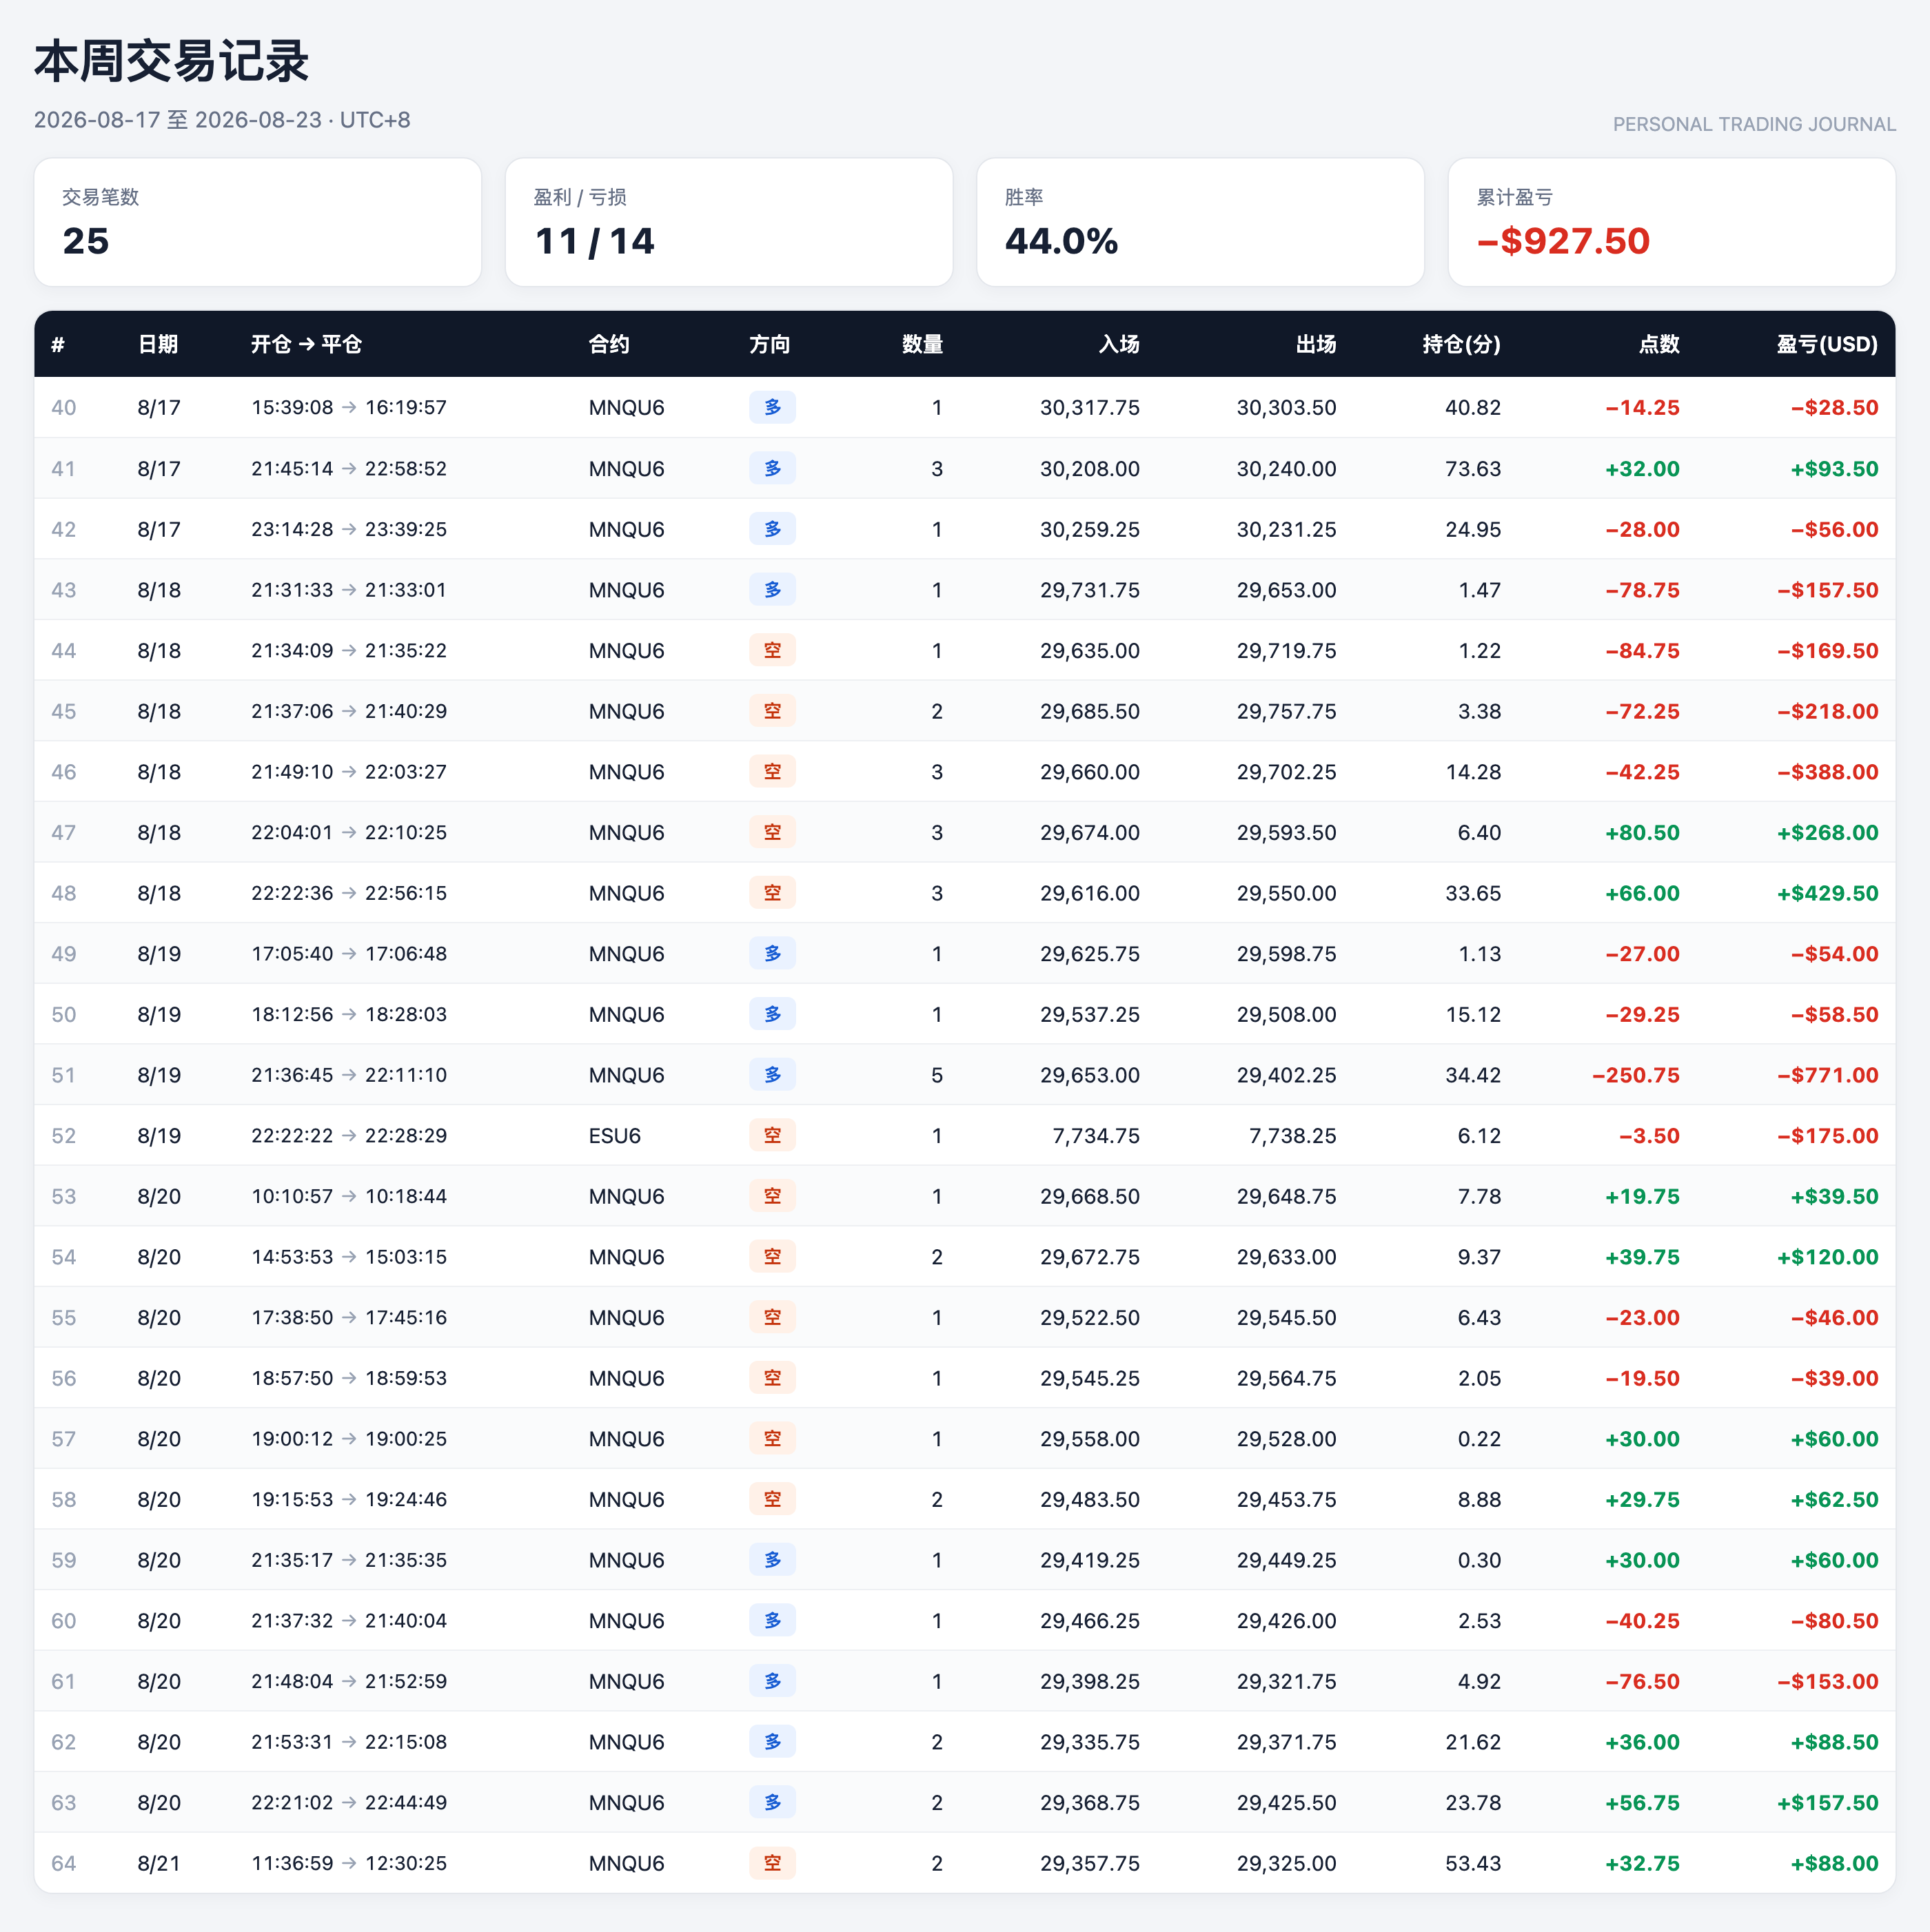This screenshot has width=1930, height=1932.
Task: Click the 入场 column header
Action: 1119,344
